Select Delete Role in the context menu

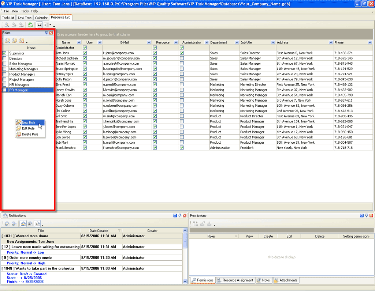coord(30,134)
